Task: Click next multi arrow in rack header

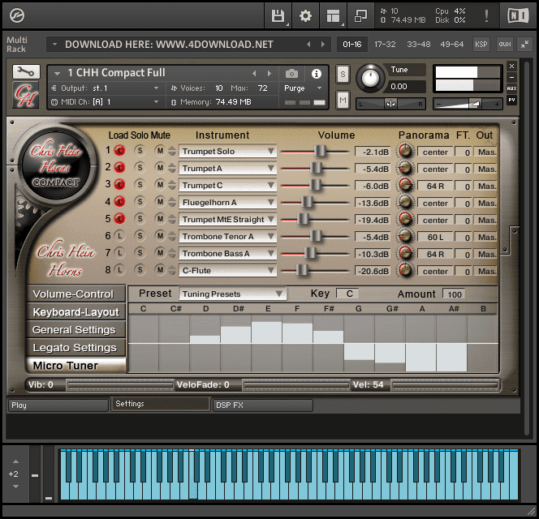Action: (323, 45)
